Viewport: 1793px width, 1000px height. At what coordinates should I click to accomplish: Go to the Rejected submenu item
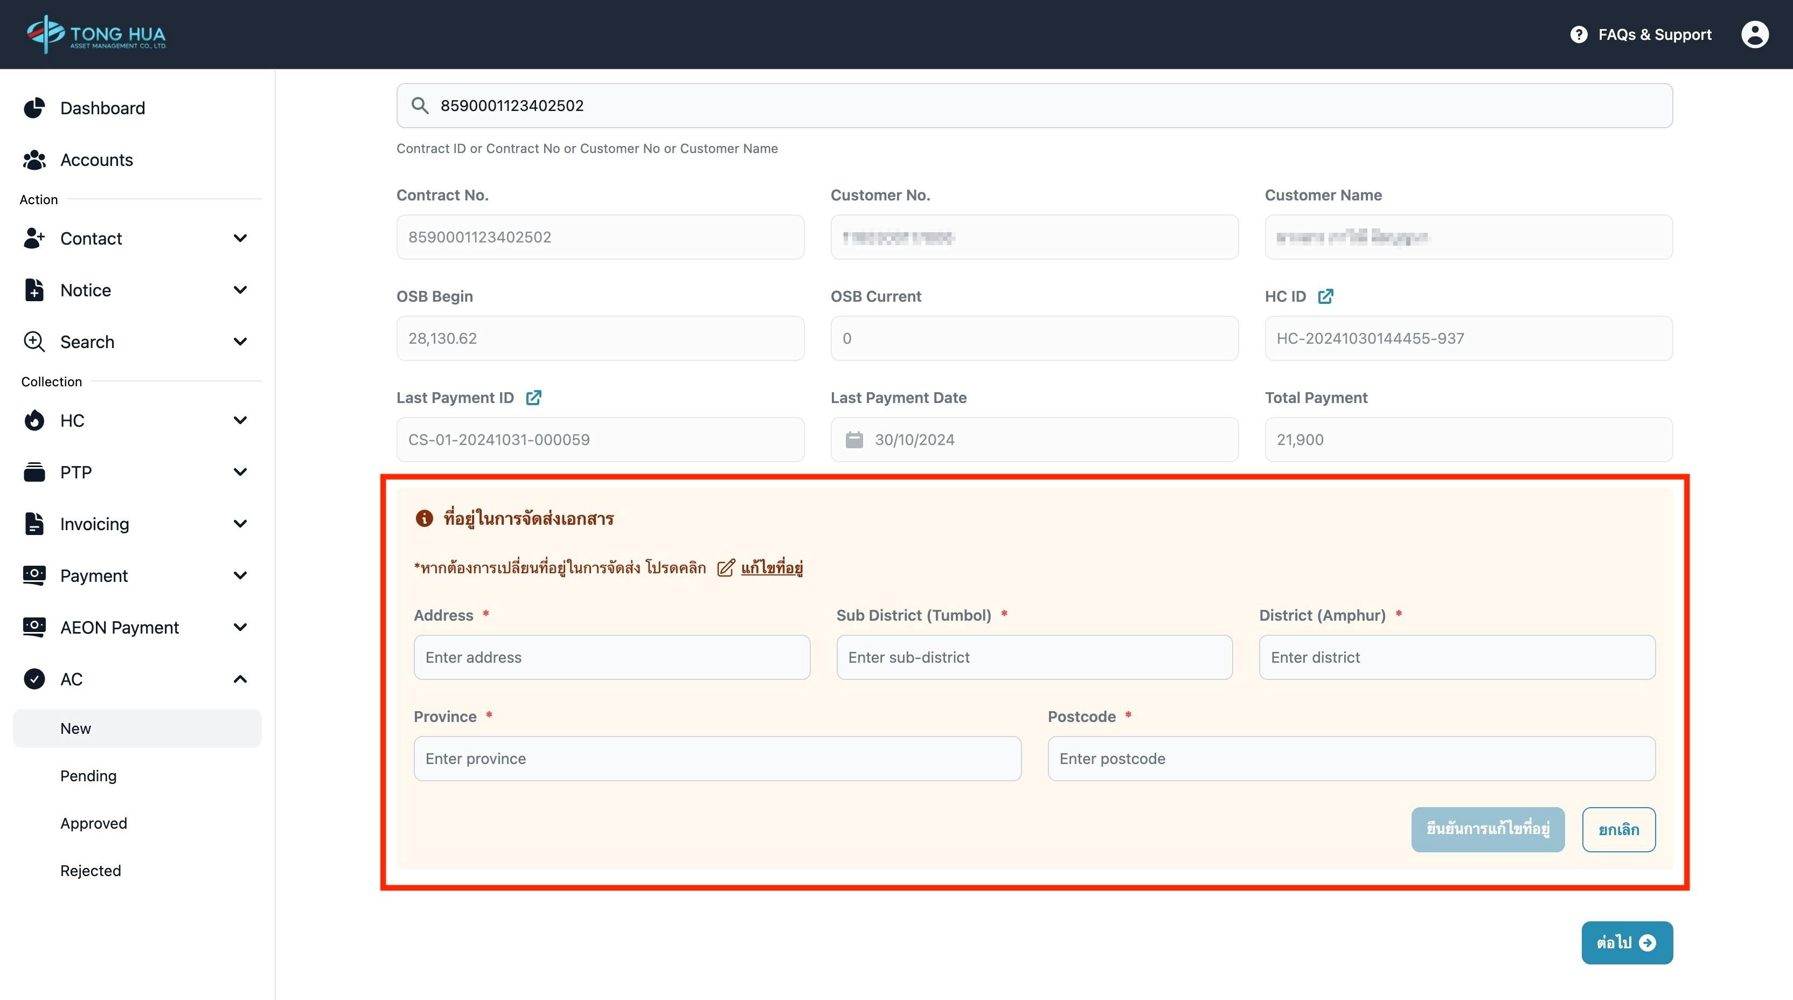tap(91, 871)
